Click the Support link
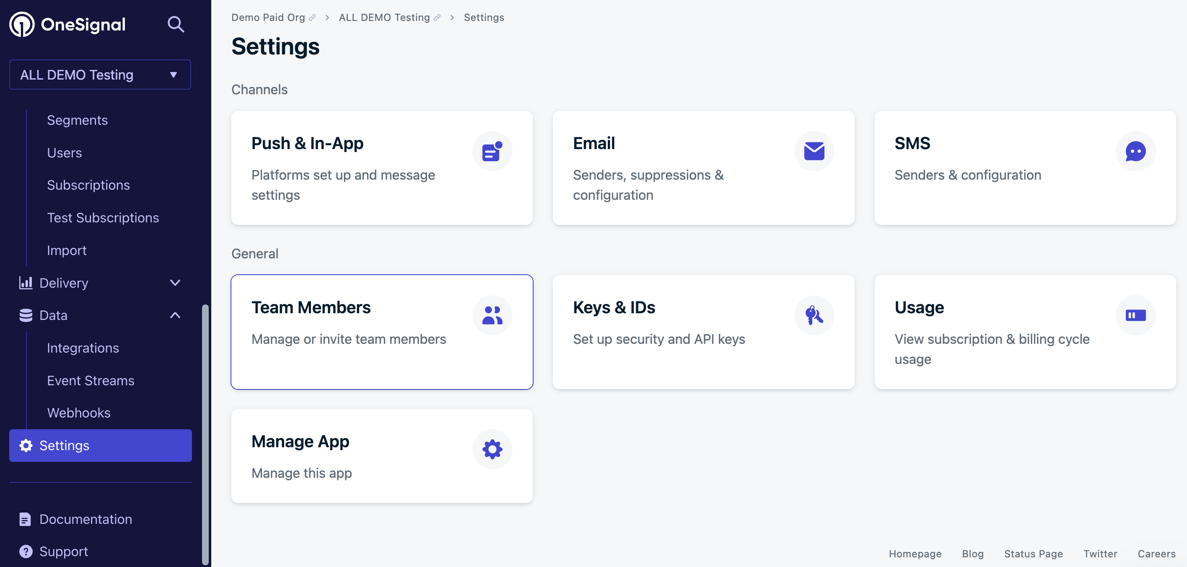 [64, 551]
